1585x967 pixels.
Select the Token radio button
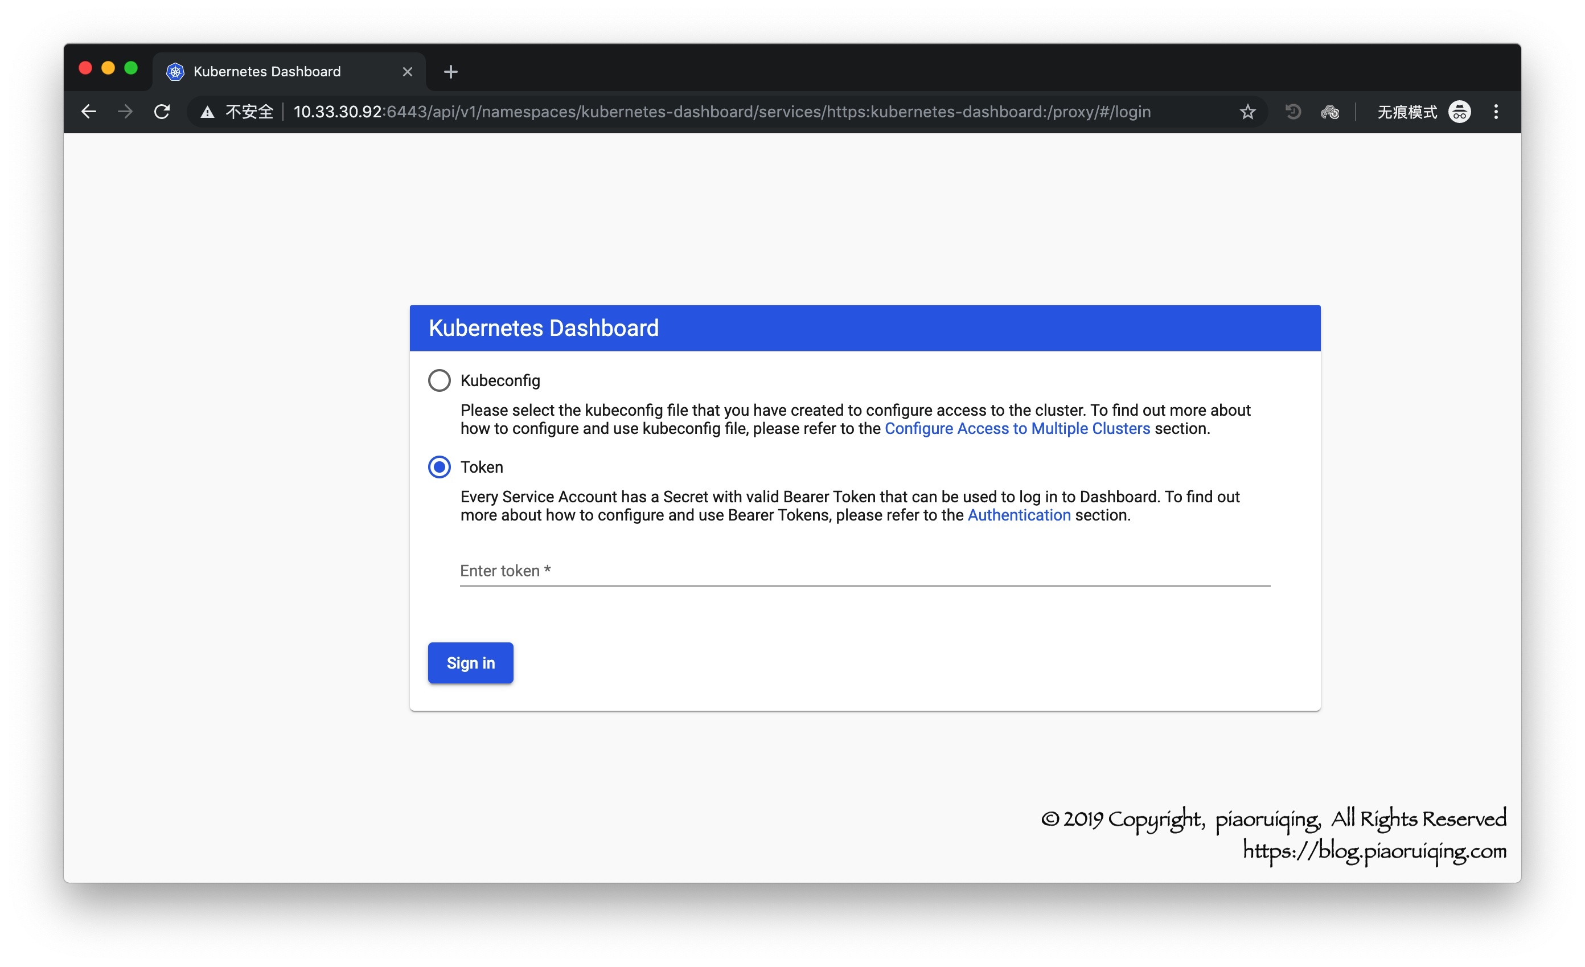(440, 467)
